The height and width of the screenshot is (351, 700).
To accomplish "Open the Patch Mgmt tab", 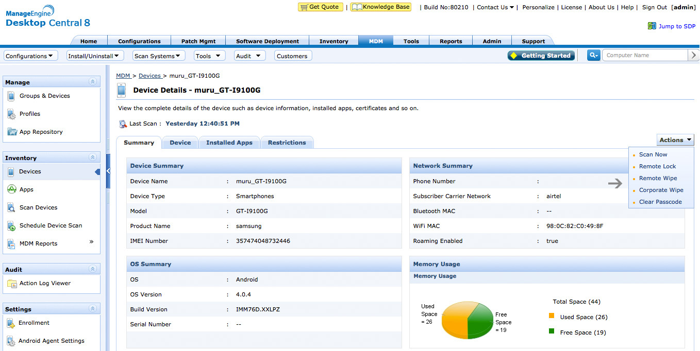I will [x=198, y=41].
